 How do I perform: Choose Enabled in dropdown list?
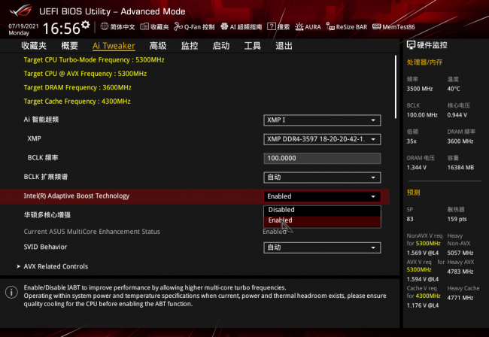tap(322, 220)
